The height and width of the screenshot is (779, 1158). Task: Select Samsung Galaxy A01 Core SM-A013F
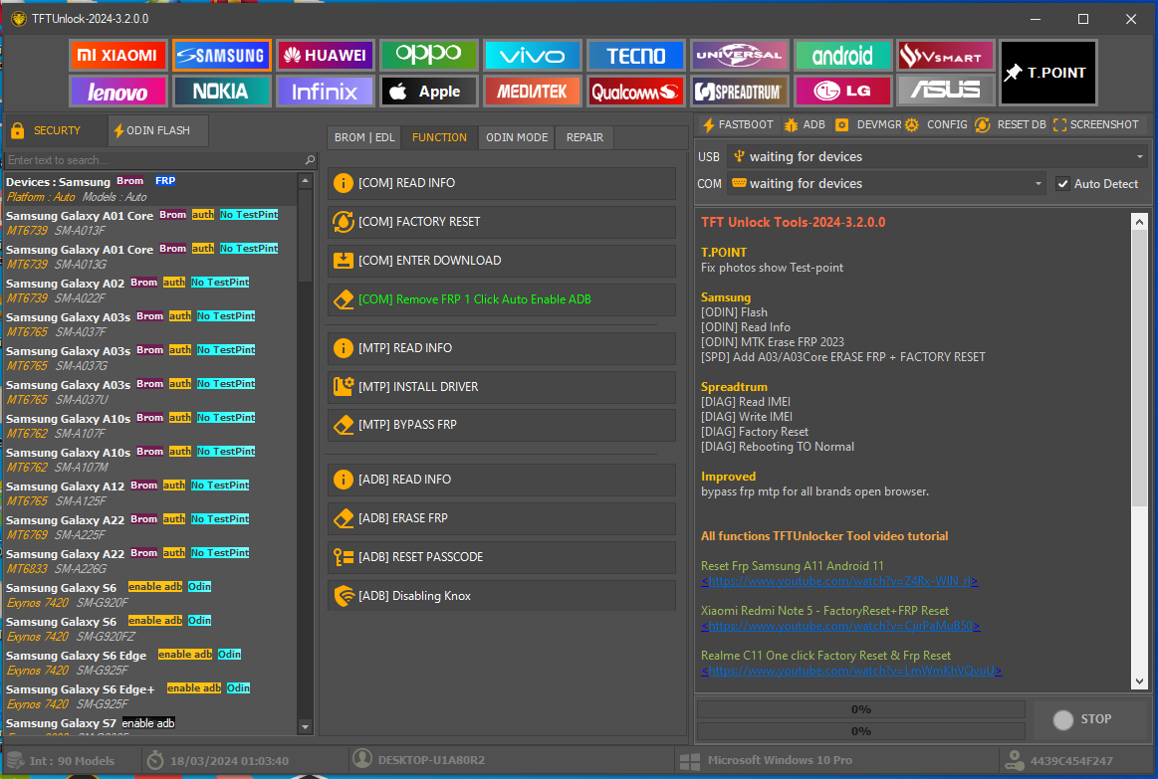click(150, 223)
